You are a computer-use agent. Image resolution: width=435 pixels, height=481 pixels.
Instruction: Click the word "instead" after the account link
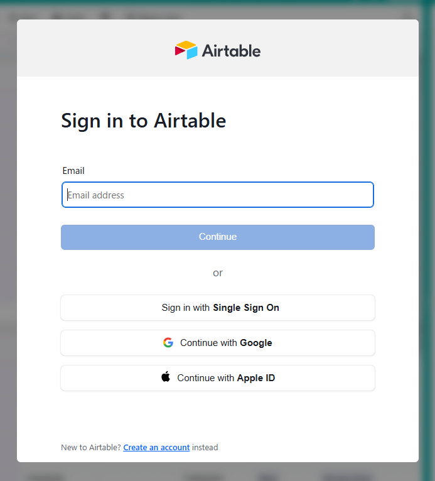(x=205, y=448)
